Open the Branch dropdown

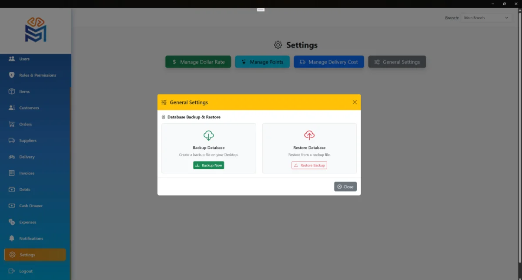point(486,18)
